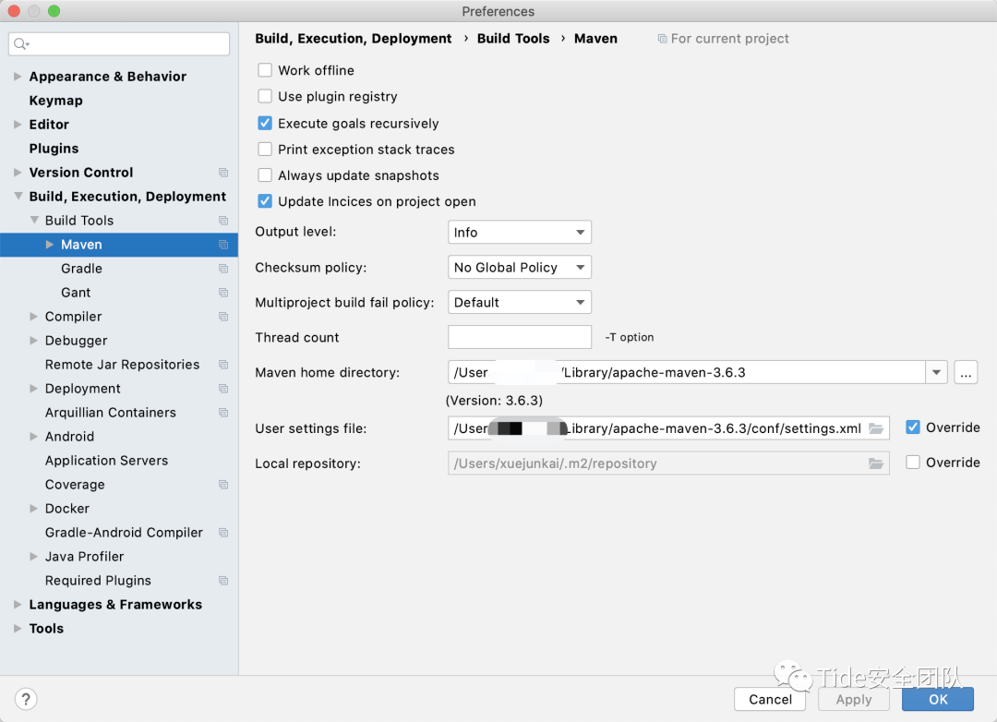997x722 pixels.
Task: Open the Keymap settings page
Action: click(x=55, y=101)
